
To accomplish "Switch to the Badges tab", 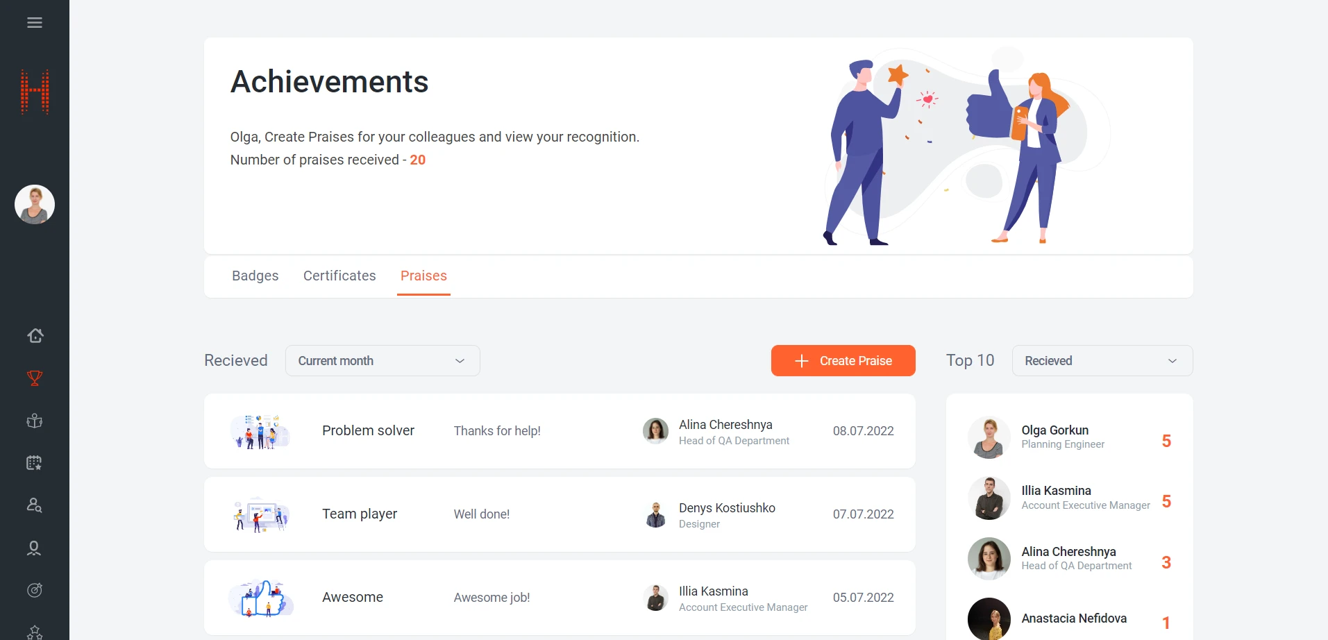I will 255,276.
